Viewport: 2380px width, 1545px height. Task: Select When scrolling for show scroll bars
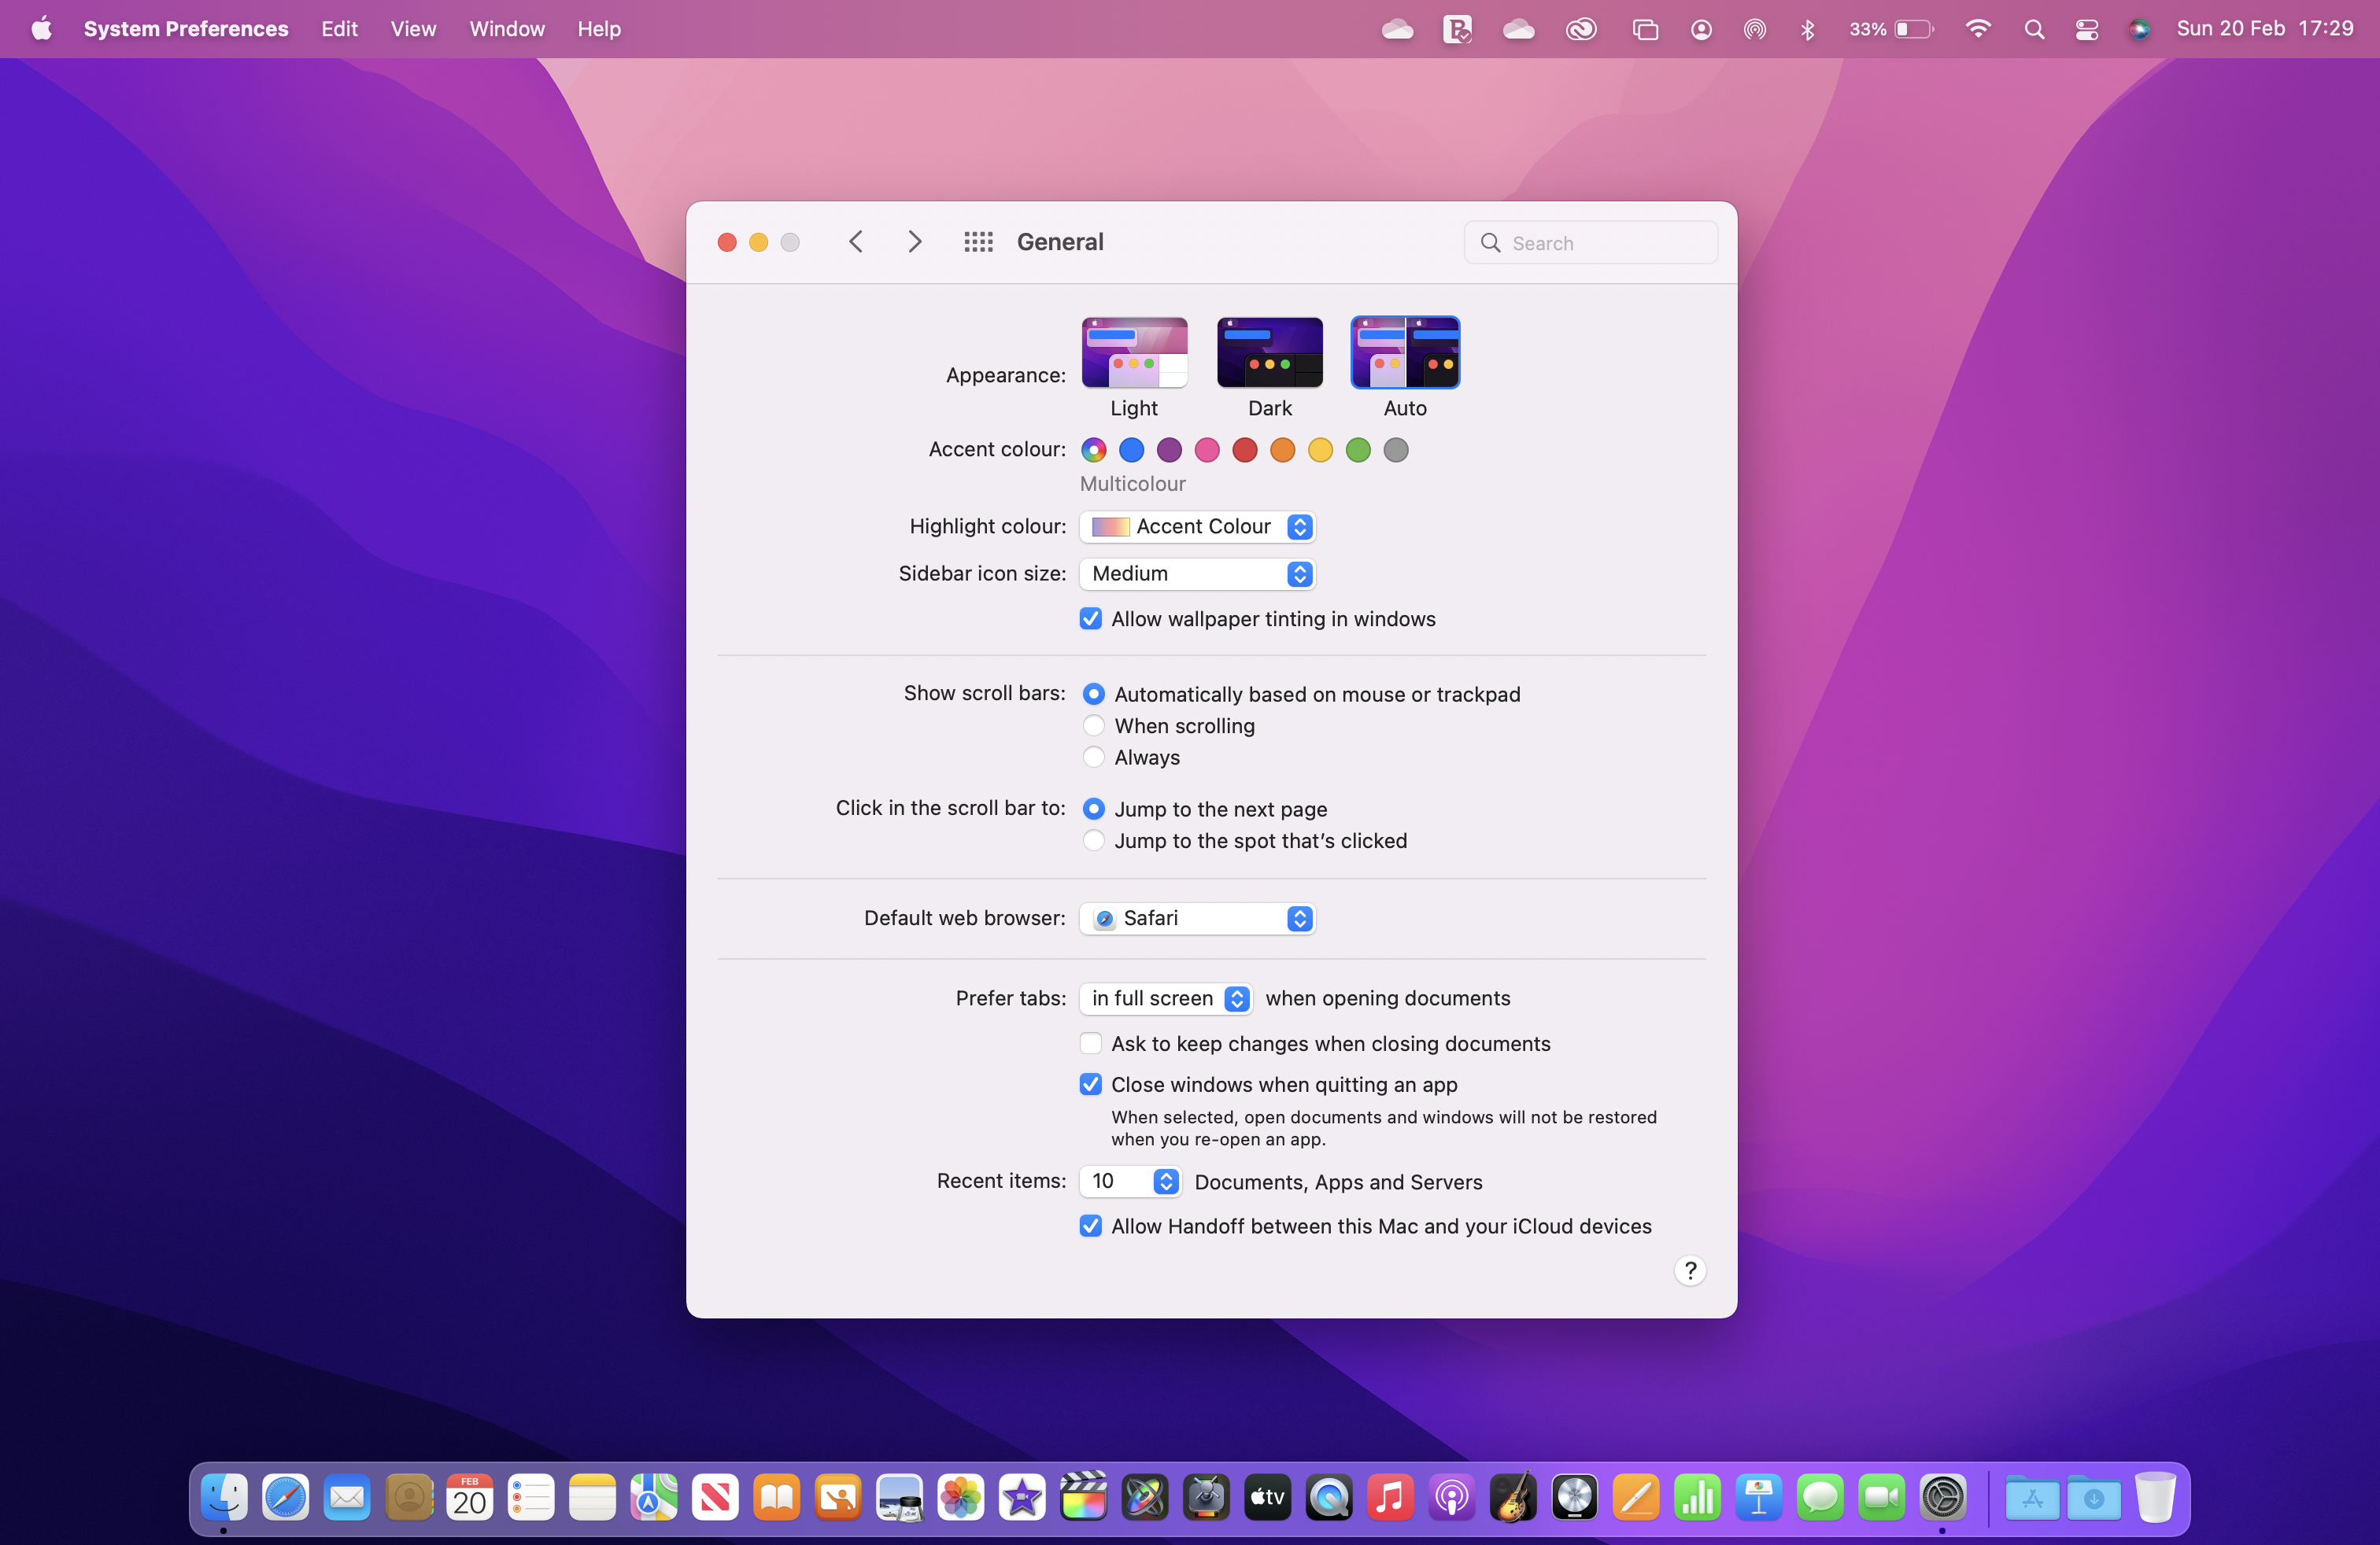1094,725
